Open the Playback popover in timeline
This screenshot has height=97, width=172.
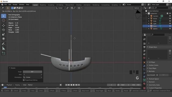(x=10, y=85)
